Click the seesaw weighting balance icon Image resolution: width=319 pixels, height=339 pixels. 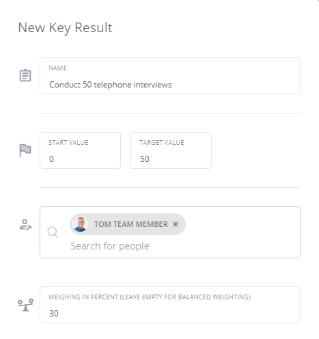25,305
